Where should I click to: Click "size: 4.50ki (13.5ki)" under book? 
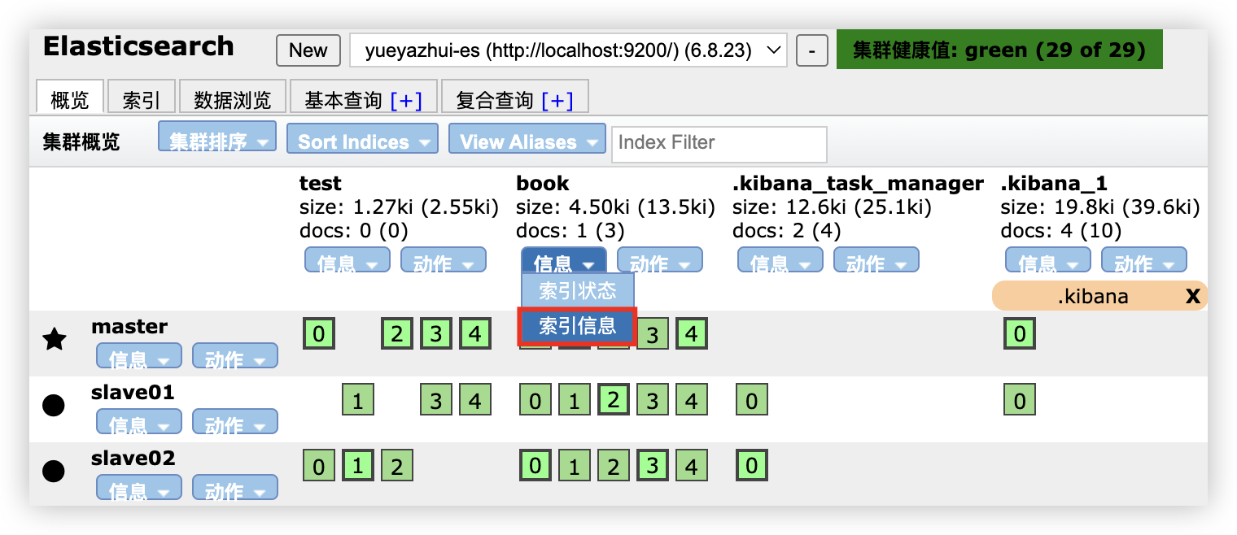pos(615,207)
